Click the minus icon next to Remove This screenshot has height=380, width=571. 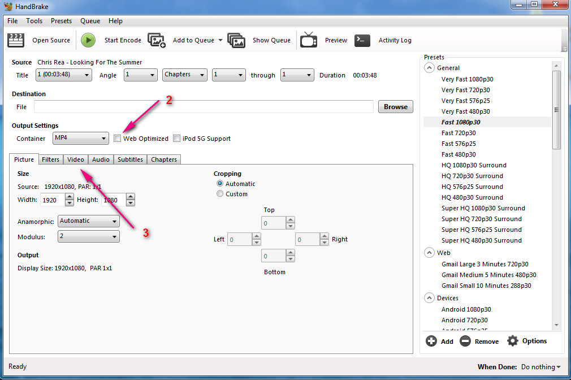pyautogui.click(x=465, y=341)
